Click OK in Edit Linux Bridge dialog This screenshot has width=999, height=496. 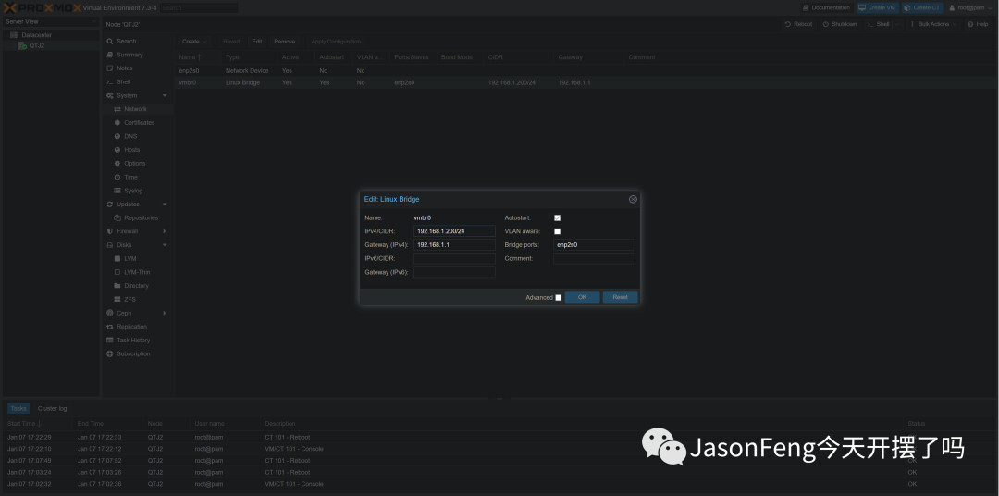tap(583, 297)
